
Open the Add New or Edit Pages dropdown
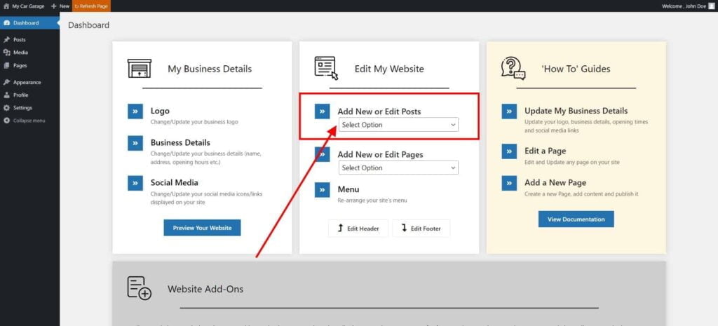398,168
